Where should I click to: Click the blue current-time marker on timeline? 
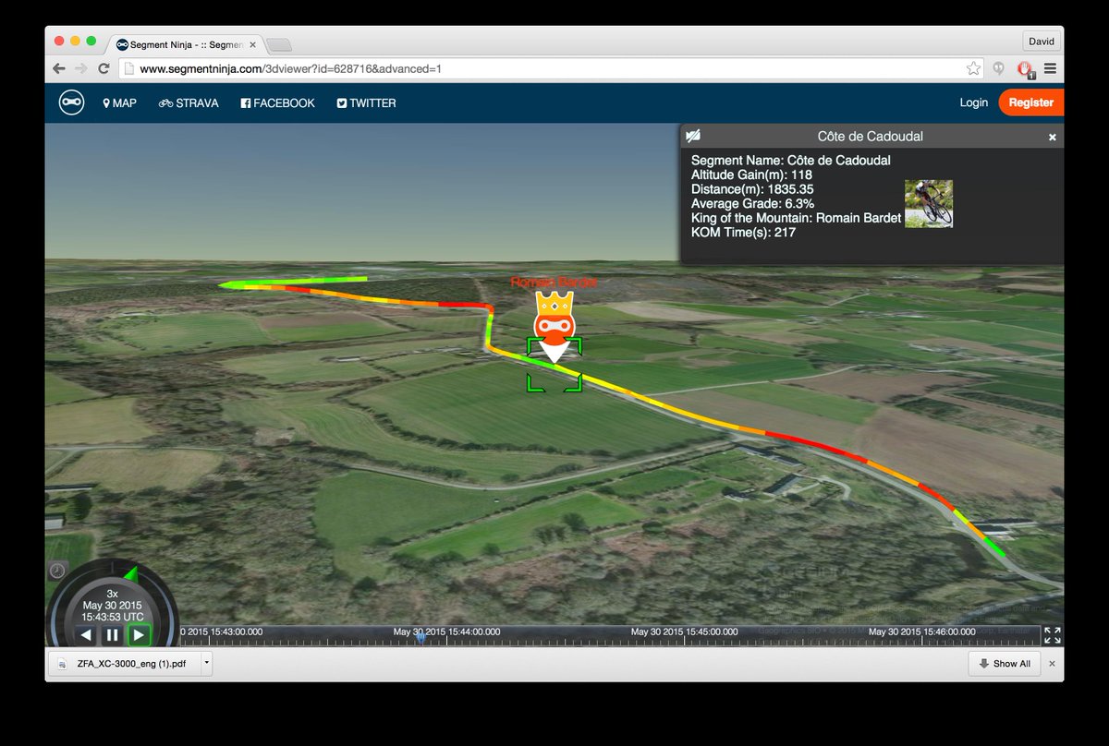(x=420, y=637)
